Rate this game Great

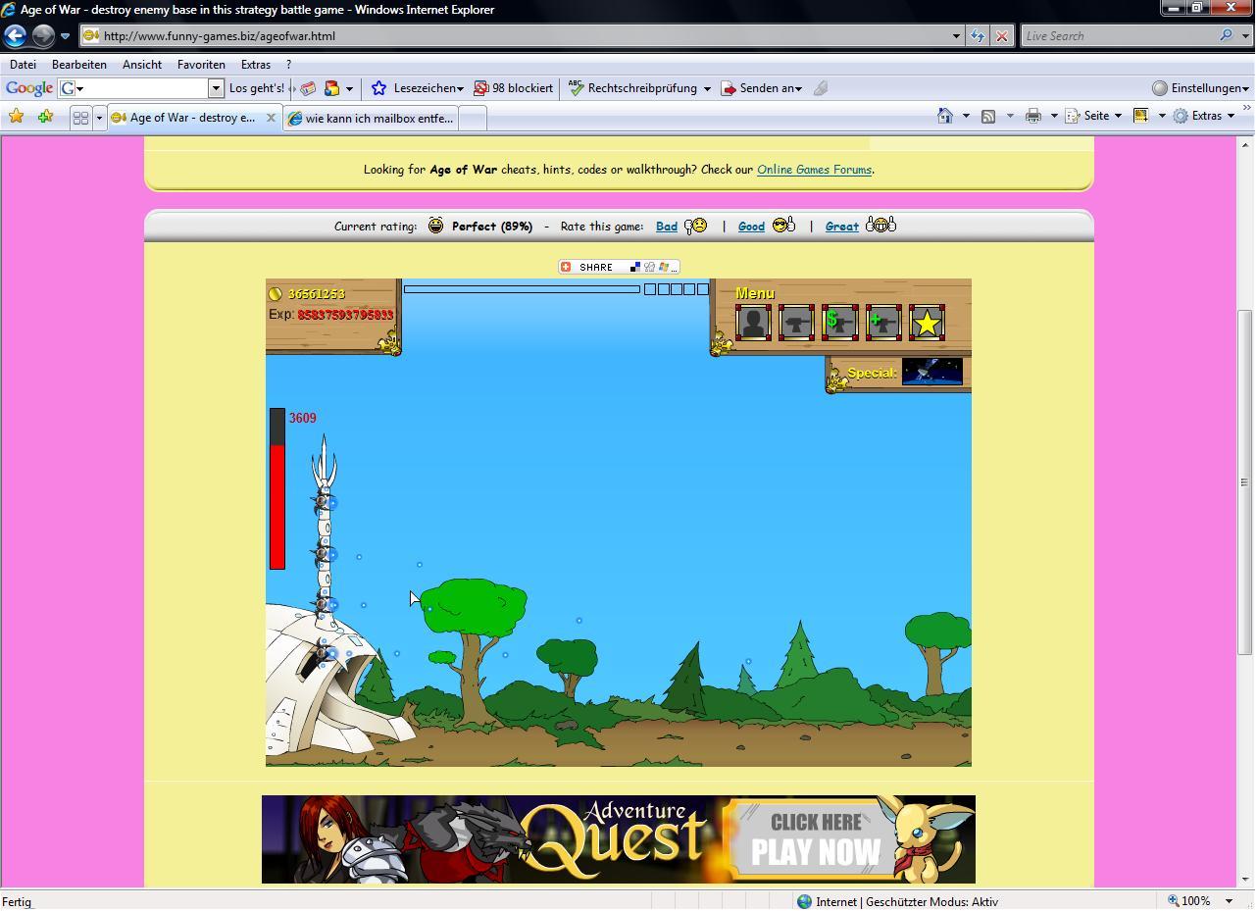click(842, 227)
